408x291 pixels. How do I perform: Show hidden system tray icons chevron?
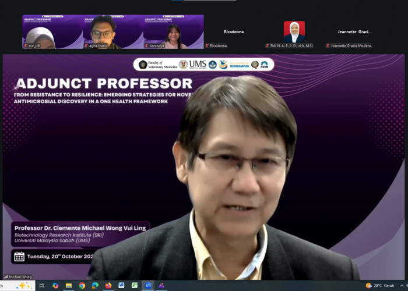click(402, 286)
